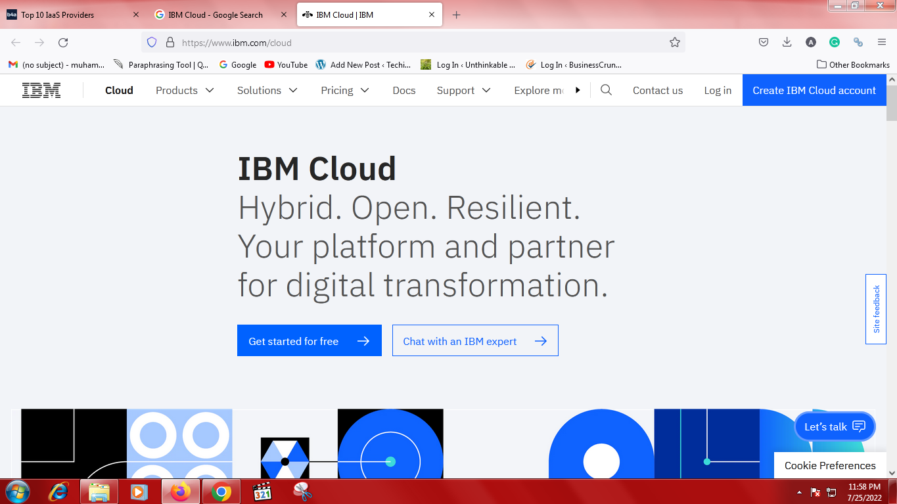Go back with the browser back arrow
897x504 pixels.
16,42
